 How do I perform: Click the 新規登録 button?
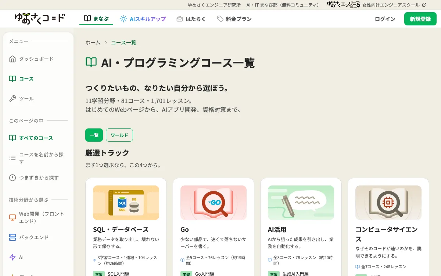(420, 19)
